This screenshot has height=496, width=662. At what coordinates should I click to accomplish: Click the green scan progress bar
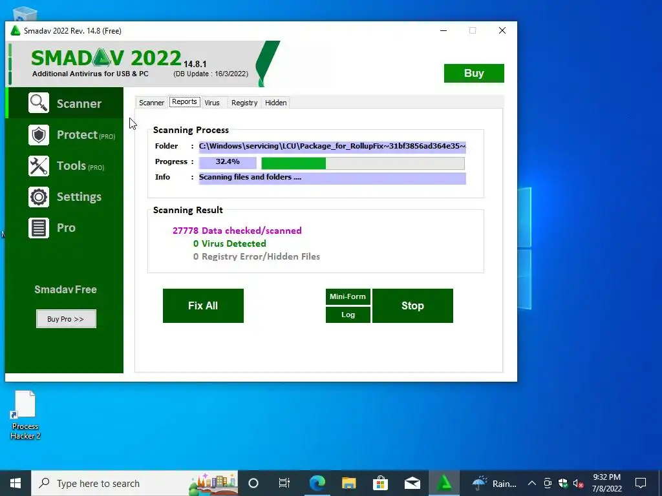point(363,163)
